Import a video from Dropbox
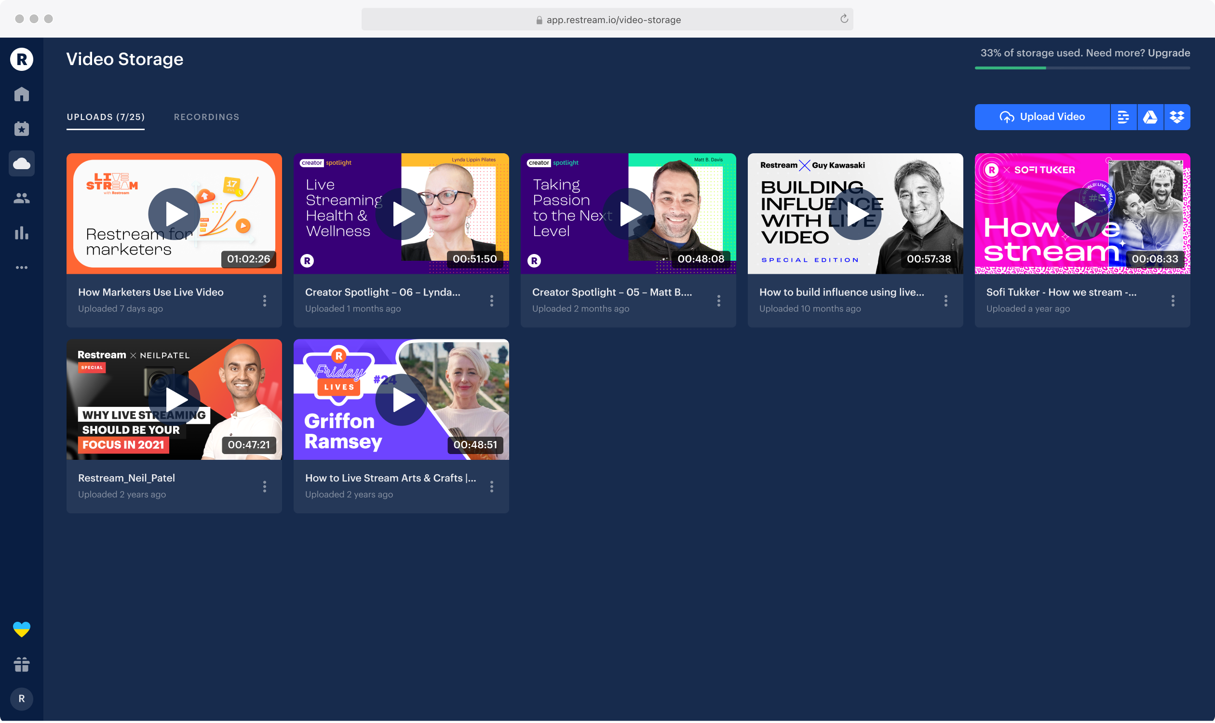This screenshot has width=1215, height=723. [x=1177, y=117]
